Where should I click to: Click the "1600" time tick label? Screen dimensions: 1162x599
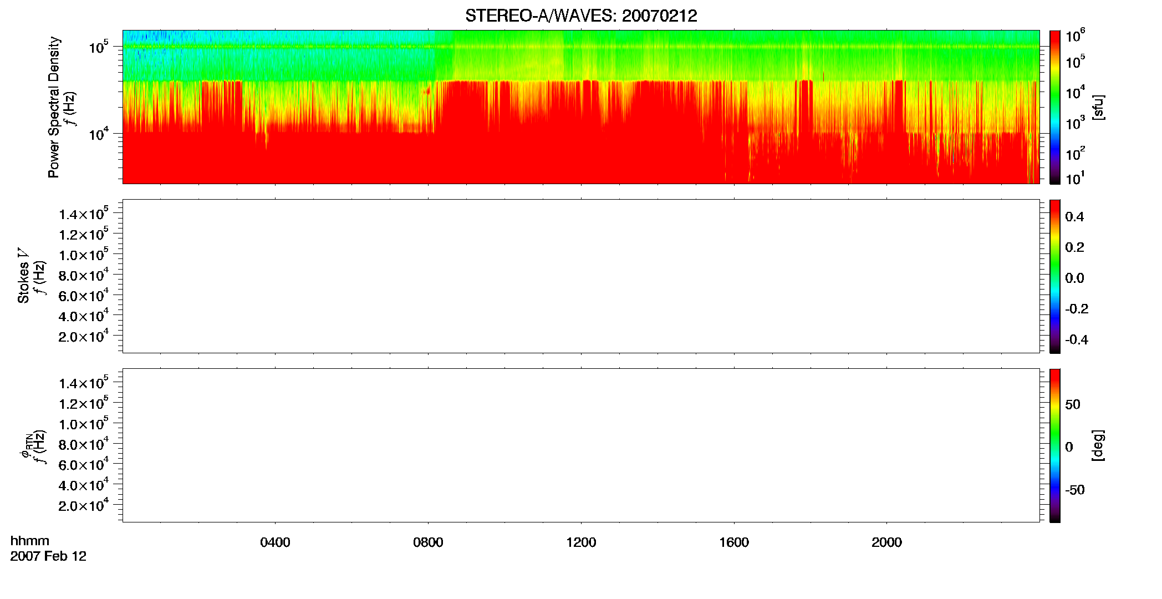tap(734, 542)
